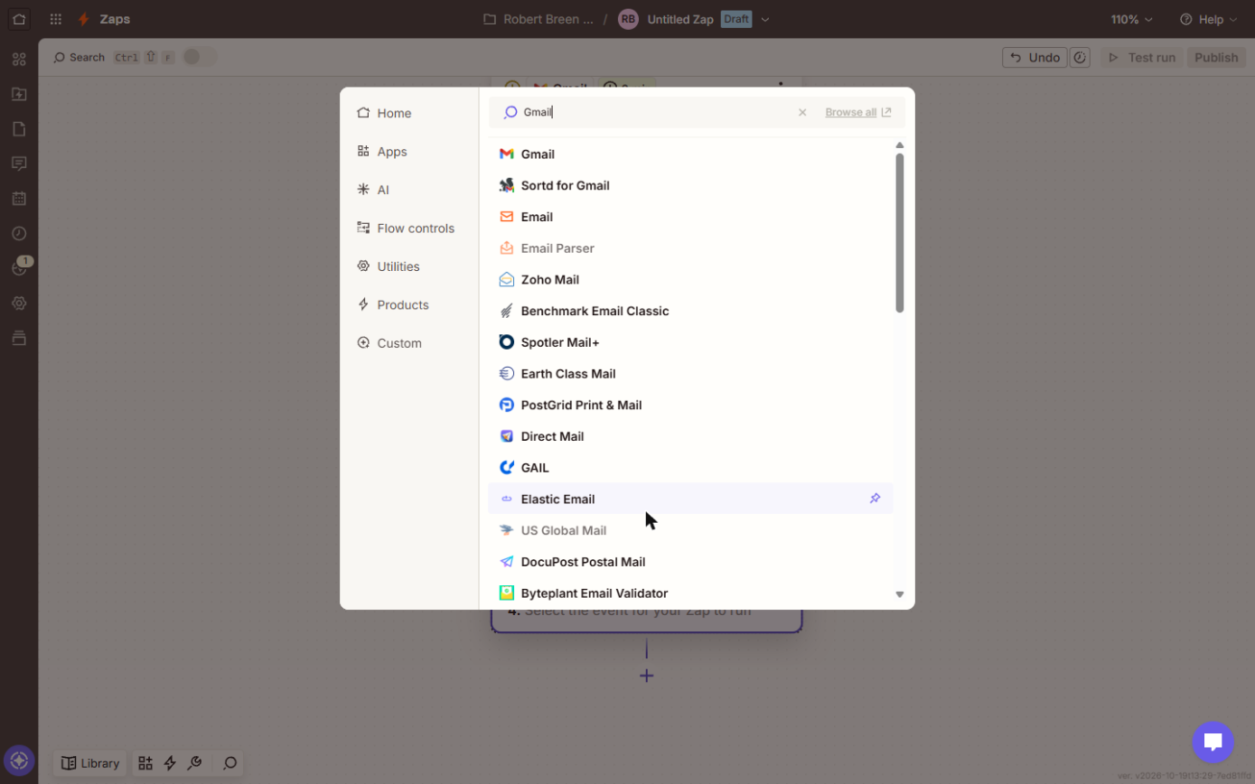Click the Test run button
The image size is (1255, 784).
1142,57
